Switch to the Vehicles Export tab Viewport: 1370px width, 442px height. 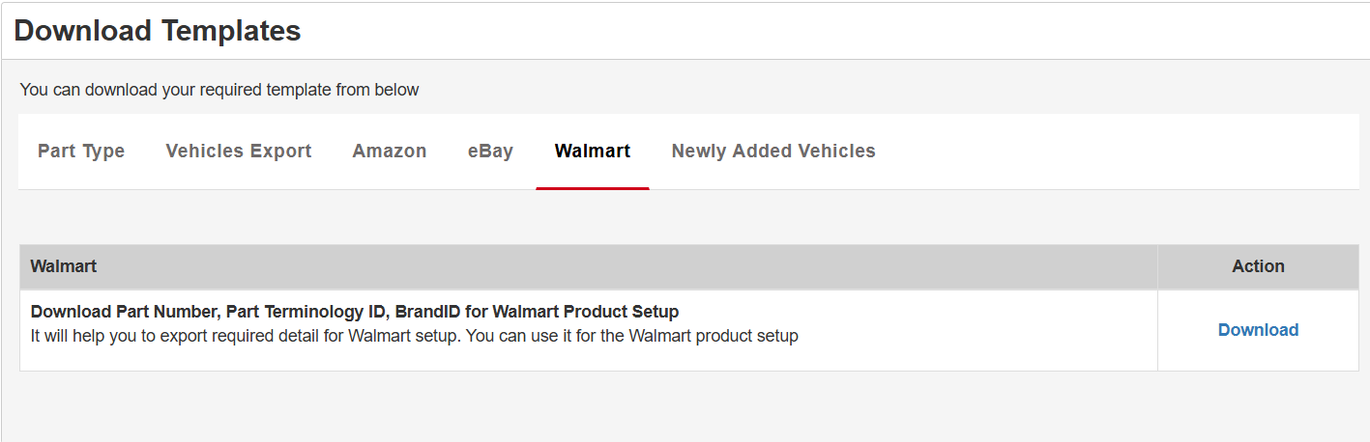tap(239, 152)
